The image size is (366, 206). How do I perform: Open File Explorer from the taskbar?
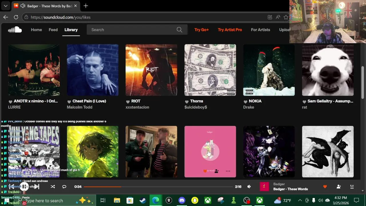[117, 201]
